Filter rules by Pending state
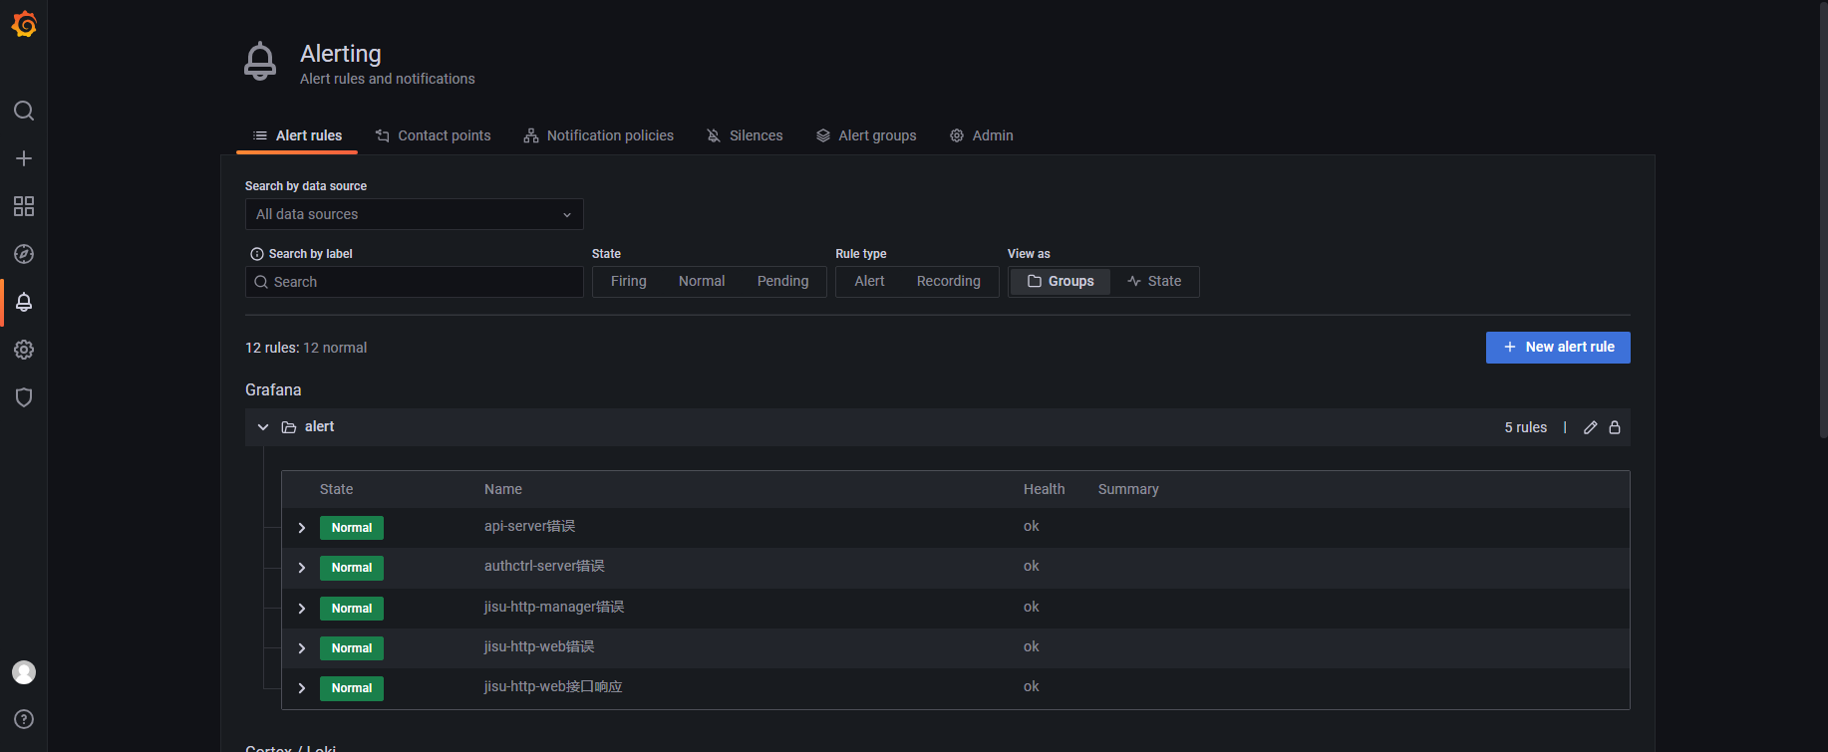 pos(783,282)
